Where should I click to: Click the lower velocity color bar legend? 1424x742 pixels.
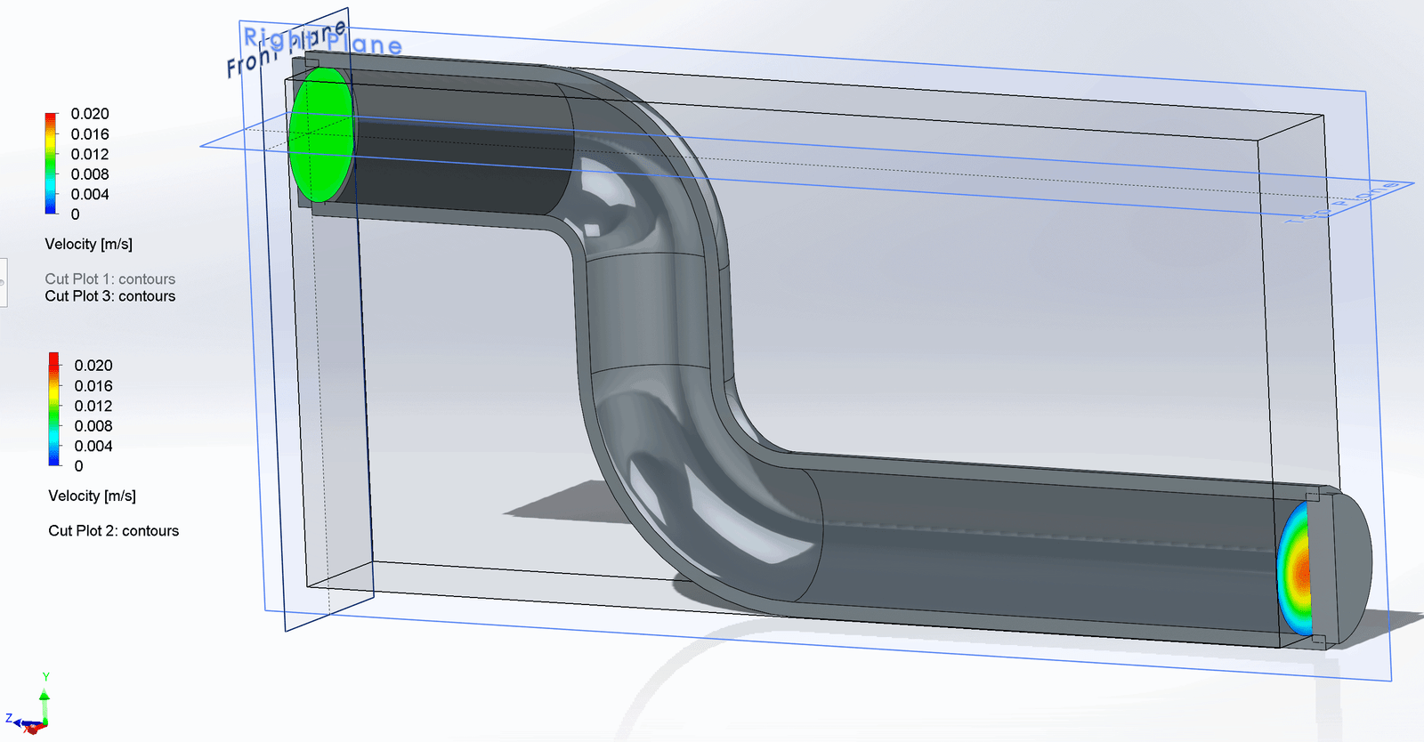pyautogui.click(x=54, y=409)
